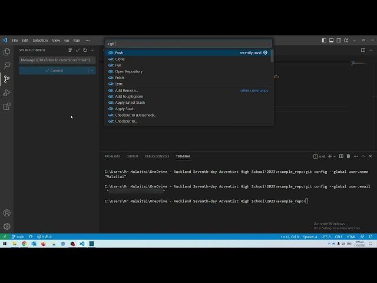Open the Accounts icon in activity bar
Screen dimensions: 377x283
point(6,213)
